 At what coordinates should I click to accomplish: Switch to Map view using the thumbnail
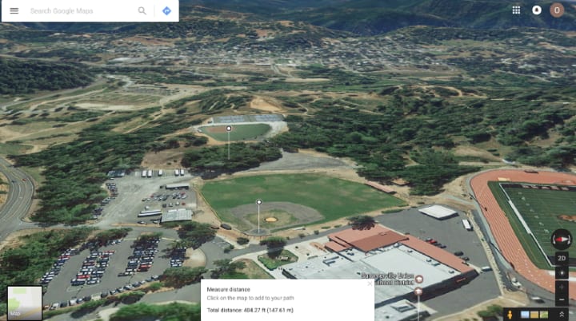[x=25, y=303]
